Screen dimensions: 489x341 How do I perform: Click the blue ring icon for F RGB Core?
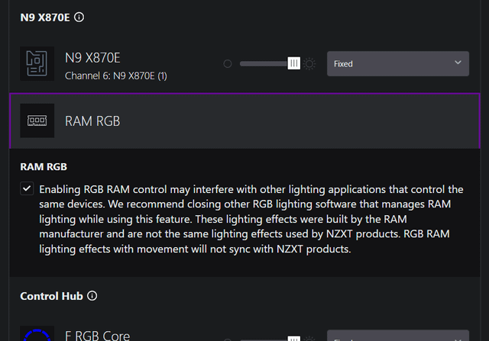pyautogui.click(x=37, y=335)
